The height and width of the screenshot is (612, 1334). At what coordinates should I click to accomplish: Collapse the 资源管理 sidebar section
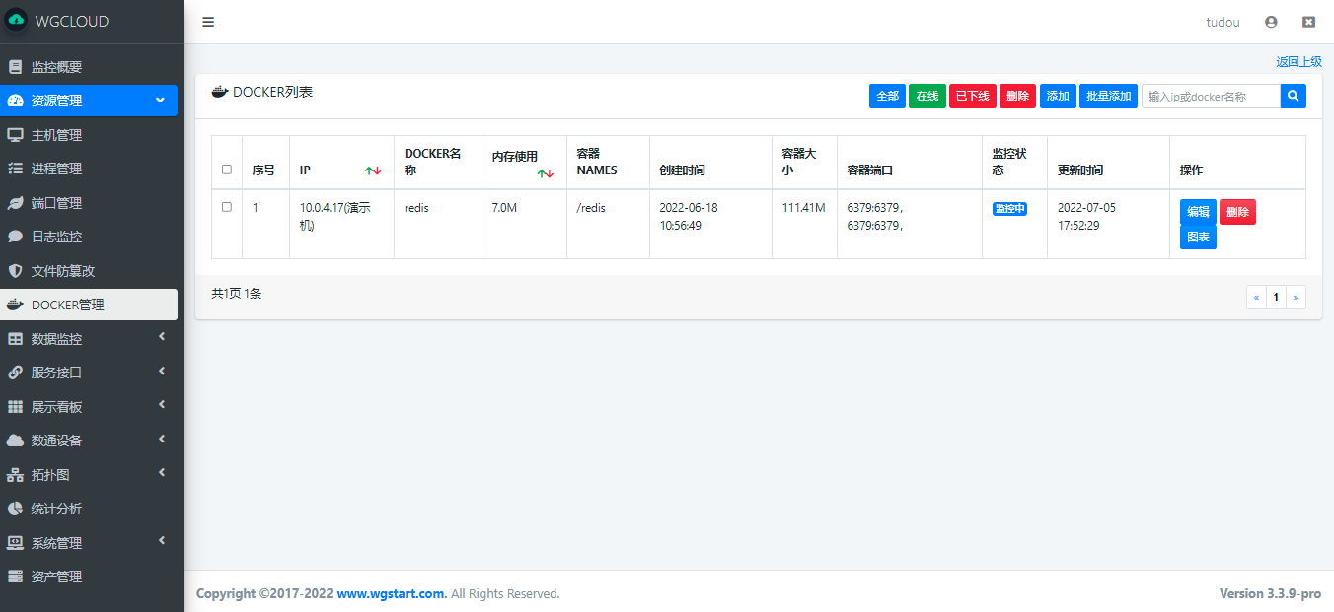point(89,100)
